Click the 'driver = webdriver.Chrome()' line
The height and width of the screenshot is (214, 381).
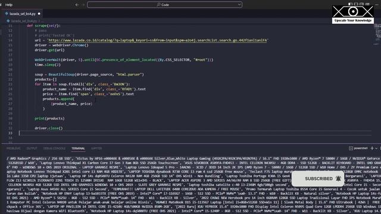click(x=61, y=45)
